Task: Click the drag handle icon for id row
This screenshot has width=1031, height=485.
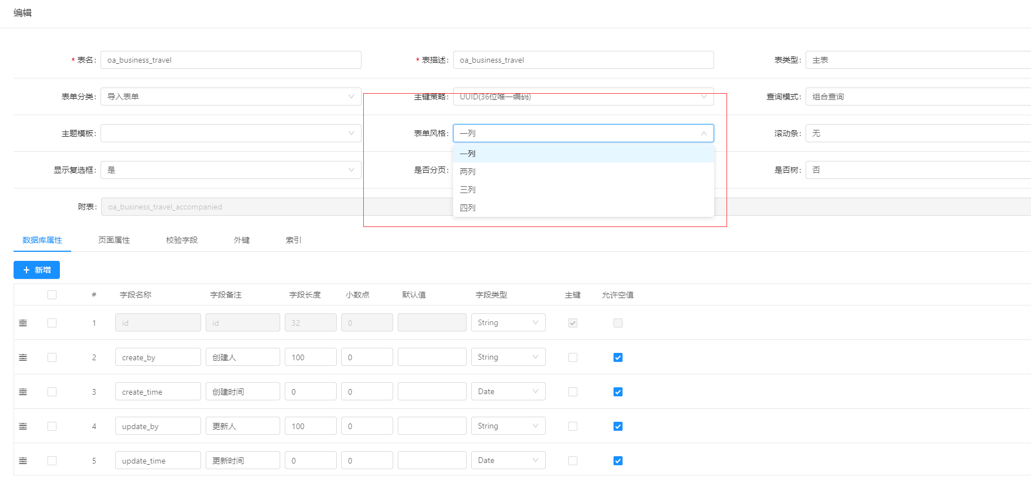Action: click(23, 323)
